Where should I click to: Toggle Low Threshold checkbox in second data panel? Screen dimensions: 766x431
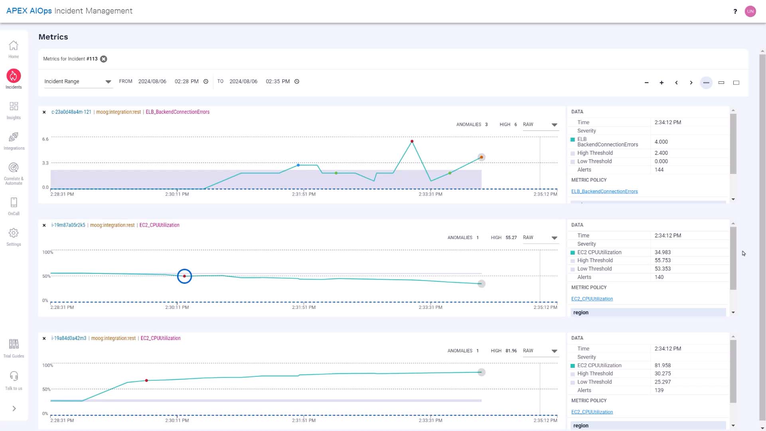coord(573,269)
